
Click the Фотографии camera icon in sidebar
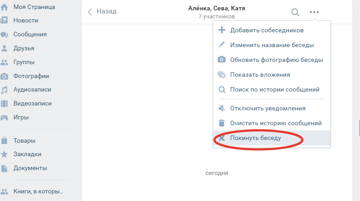[4, 76]
